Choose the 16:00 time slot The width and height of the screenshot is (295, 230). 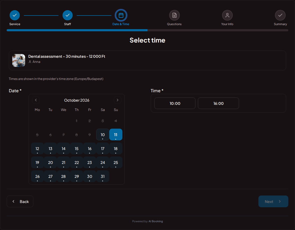pyautogui.click(x=218, y=103)
